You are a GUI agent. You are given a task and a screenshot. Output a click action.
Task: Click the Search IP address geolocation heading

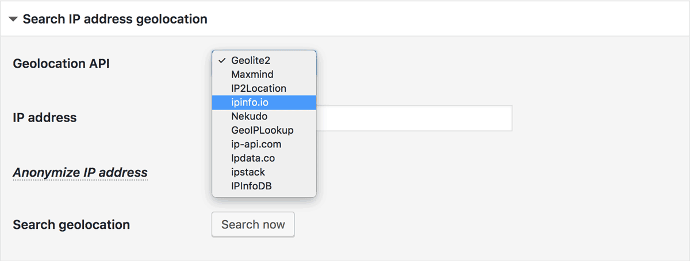point(115,19)
